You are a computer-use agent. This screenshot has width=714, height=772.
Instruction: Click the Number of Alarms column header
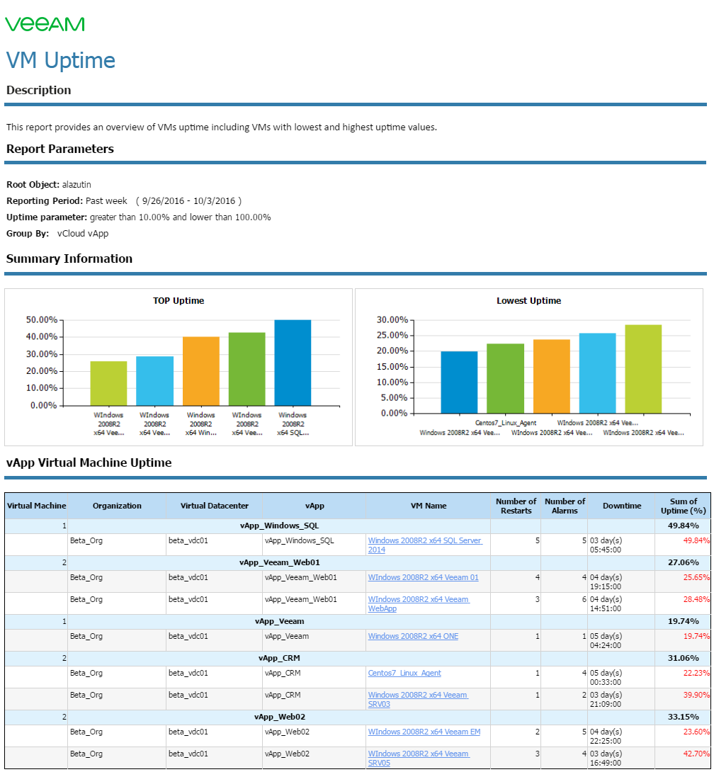[x=565, y=506]
